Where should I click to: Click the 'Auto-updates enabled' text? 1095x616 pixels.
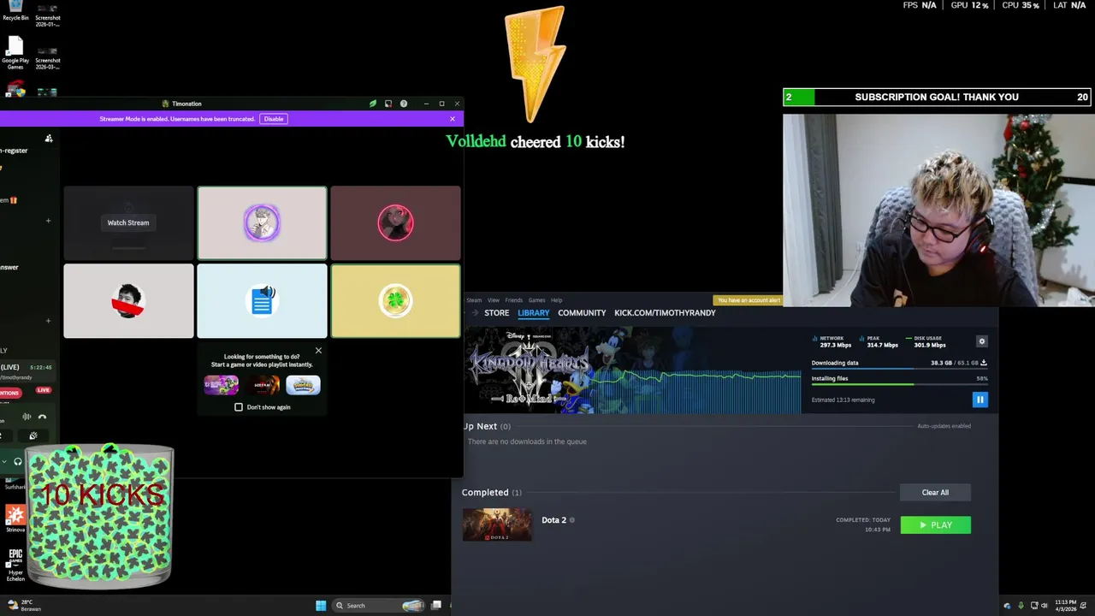coord(944,426)
